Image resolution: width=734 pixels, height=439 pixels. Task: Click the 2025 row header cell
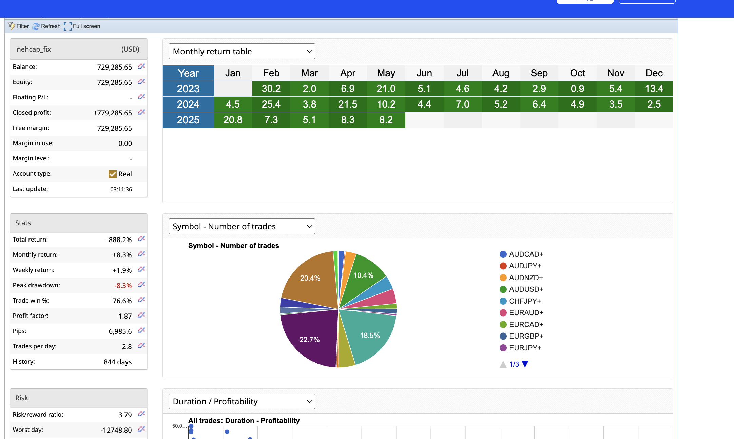(x=188, y=120)
